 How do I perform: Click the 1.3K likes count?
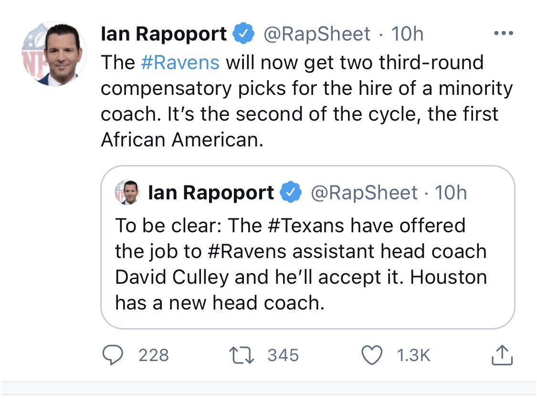tap(414, 355)
